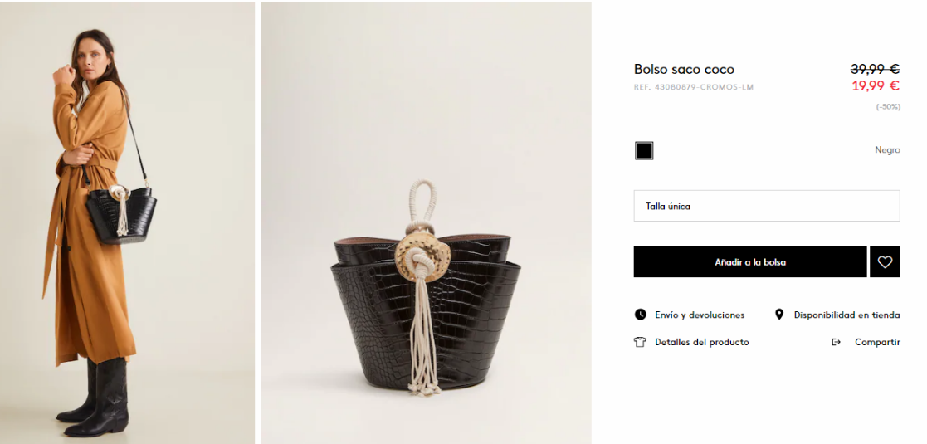Select the black color swatch
Image resolution: width=927 pixels, height=444 pixels.
(x=644, y=151)
